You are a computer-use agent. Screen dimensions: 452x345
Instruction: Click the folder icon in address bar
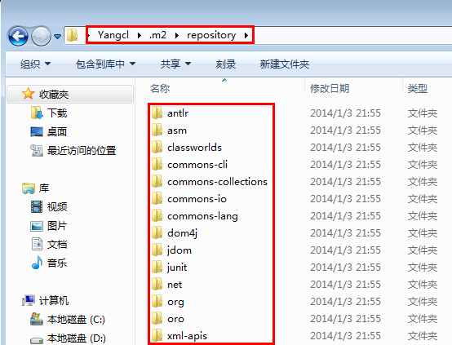(x=72, y=35)
